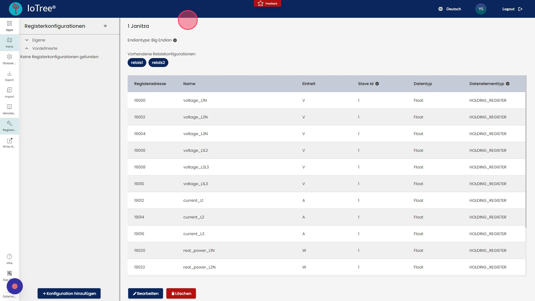Click info icon beside Datenelementtyp header
535x301 pixels.
508,84
